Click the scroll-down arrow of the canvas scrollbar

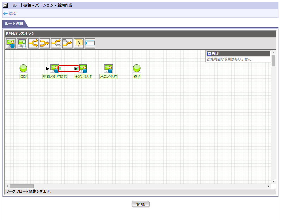pyautogui.click(x=273, y=181)
